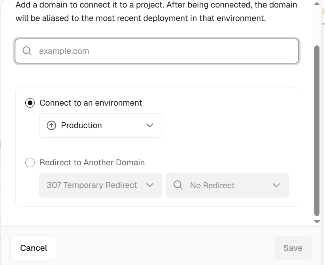325x265 pixels.
Task: Click the circled up-arrow icon beside Production
Action: click(x=51, y=125)
